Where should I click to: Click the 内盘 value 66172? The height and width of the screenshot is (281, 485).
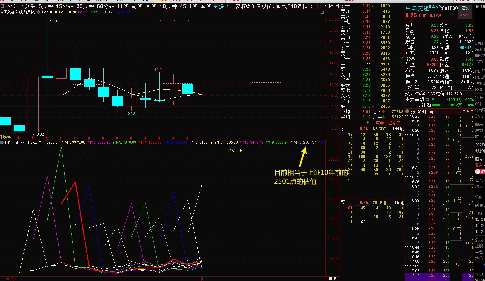[x=467, y=65]
